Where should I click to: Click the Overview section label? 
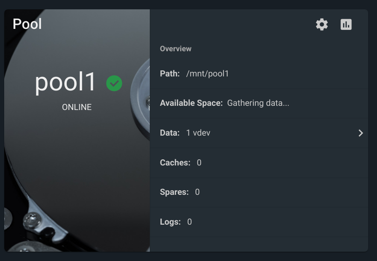[x=175, y=49]
